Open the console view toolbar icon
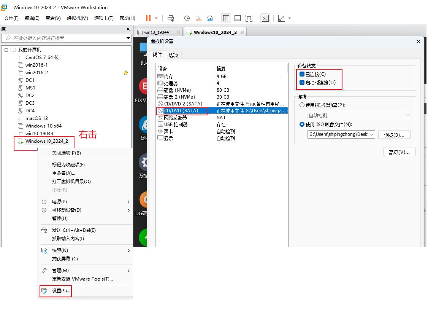 point(265,18)
